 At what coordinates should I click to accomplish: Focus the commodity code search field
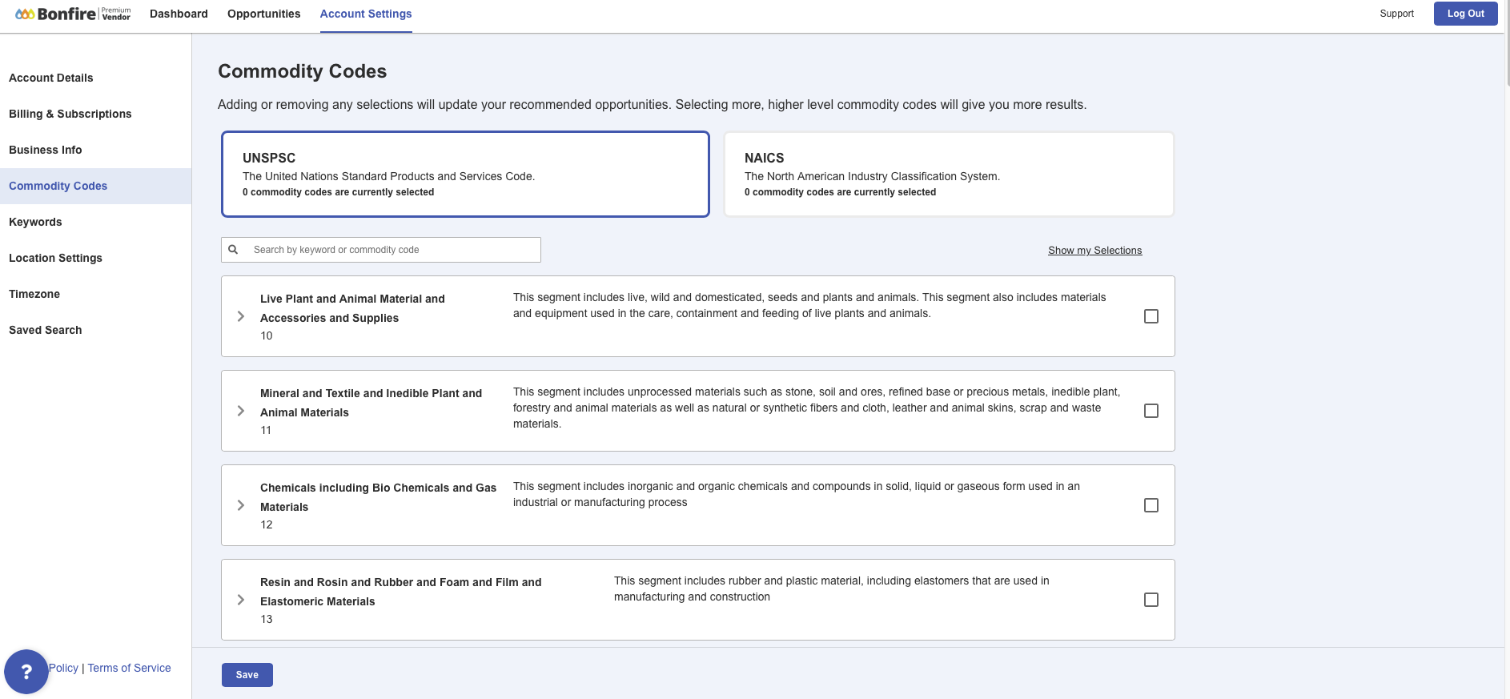click(x=381, y=250)
